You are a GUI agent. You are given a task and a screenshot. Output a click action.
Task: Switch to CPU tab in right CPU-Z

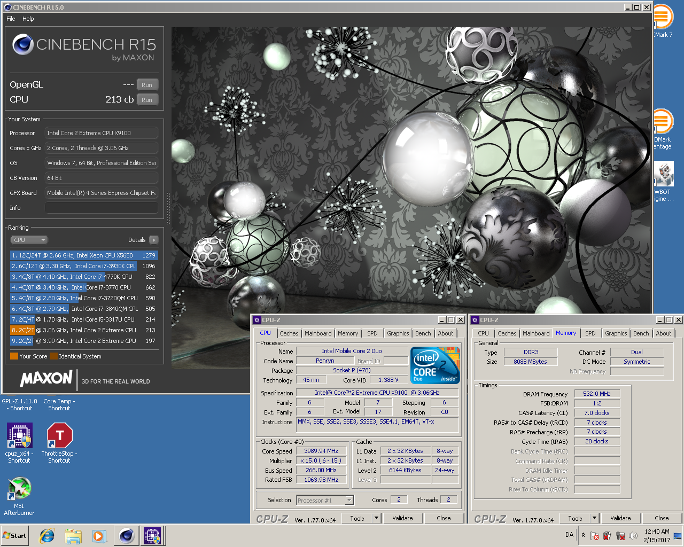484,333
